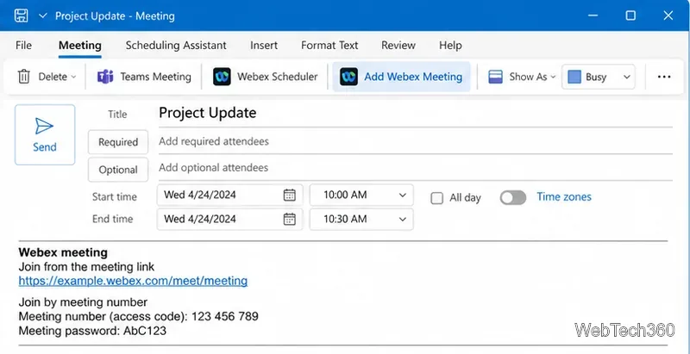
Task: Open the start date calendar picker icon
Action: (x=289, y=195)
